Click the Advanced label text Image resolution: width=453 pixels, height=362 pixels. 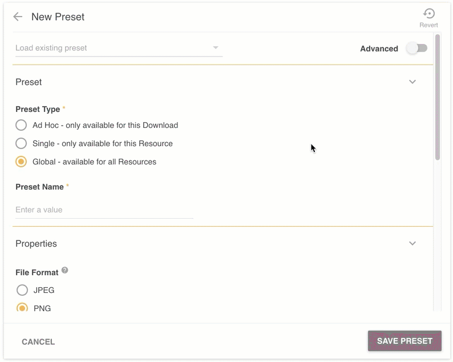click(379, 49)
